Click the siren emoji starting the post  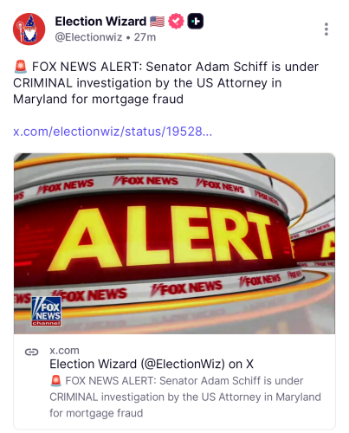coord(21,67)
